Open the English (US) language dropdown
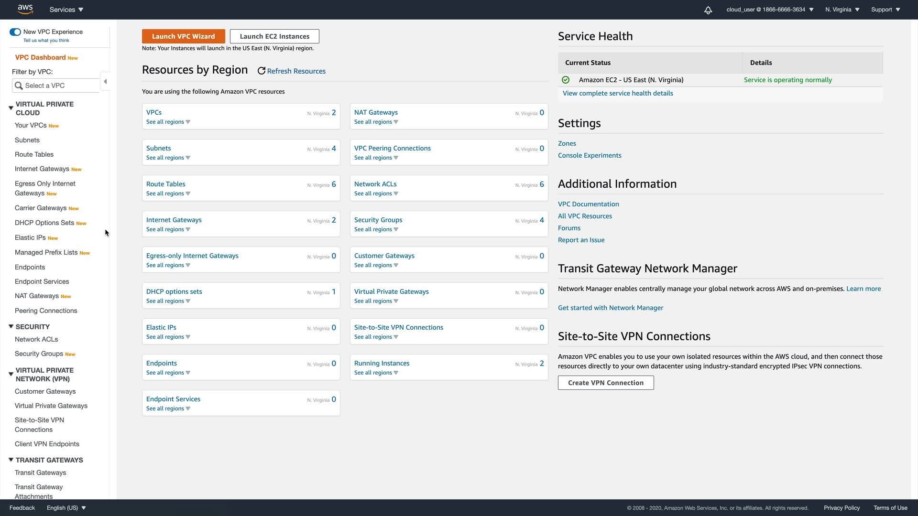 point(66,508)
